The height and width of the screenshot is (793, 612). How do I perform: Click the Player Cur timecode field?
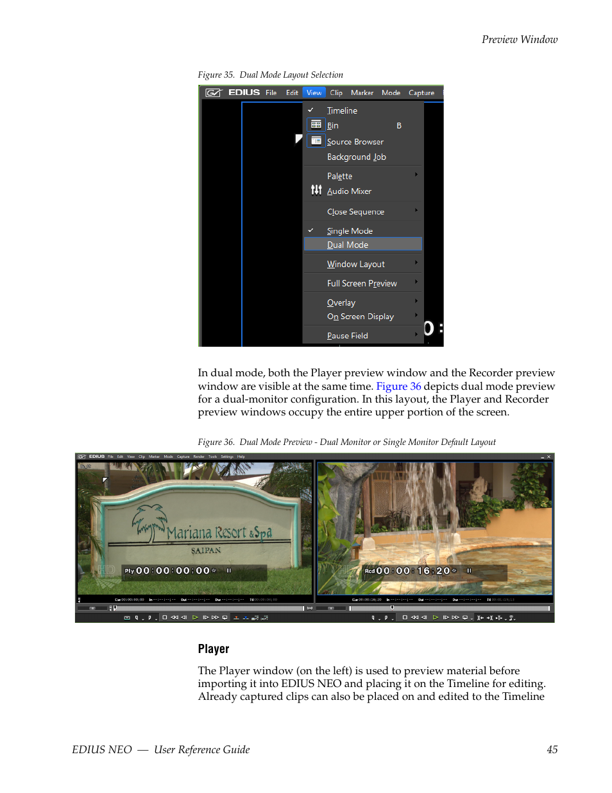130,600
